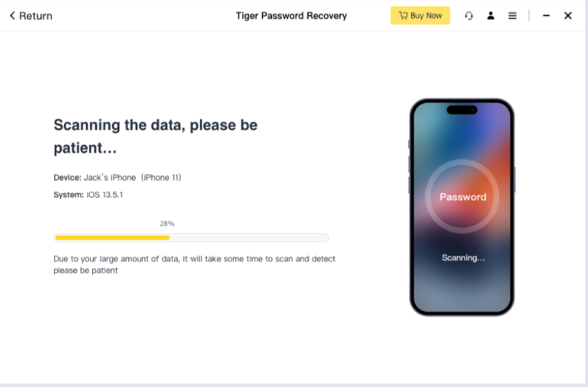Screen dimensions: 588x387
Task: Open support via the headset icon
Action: click(469, 16)
